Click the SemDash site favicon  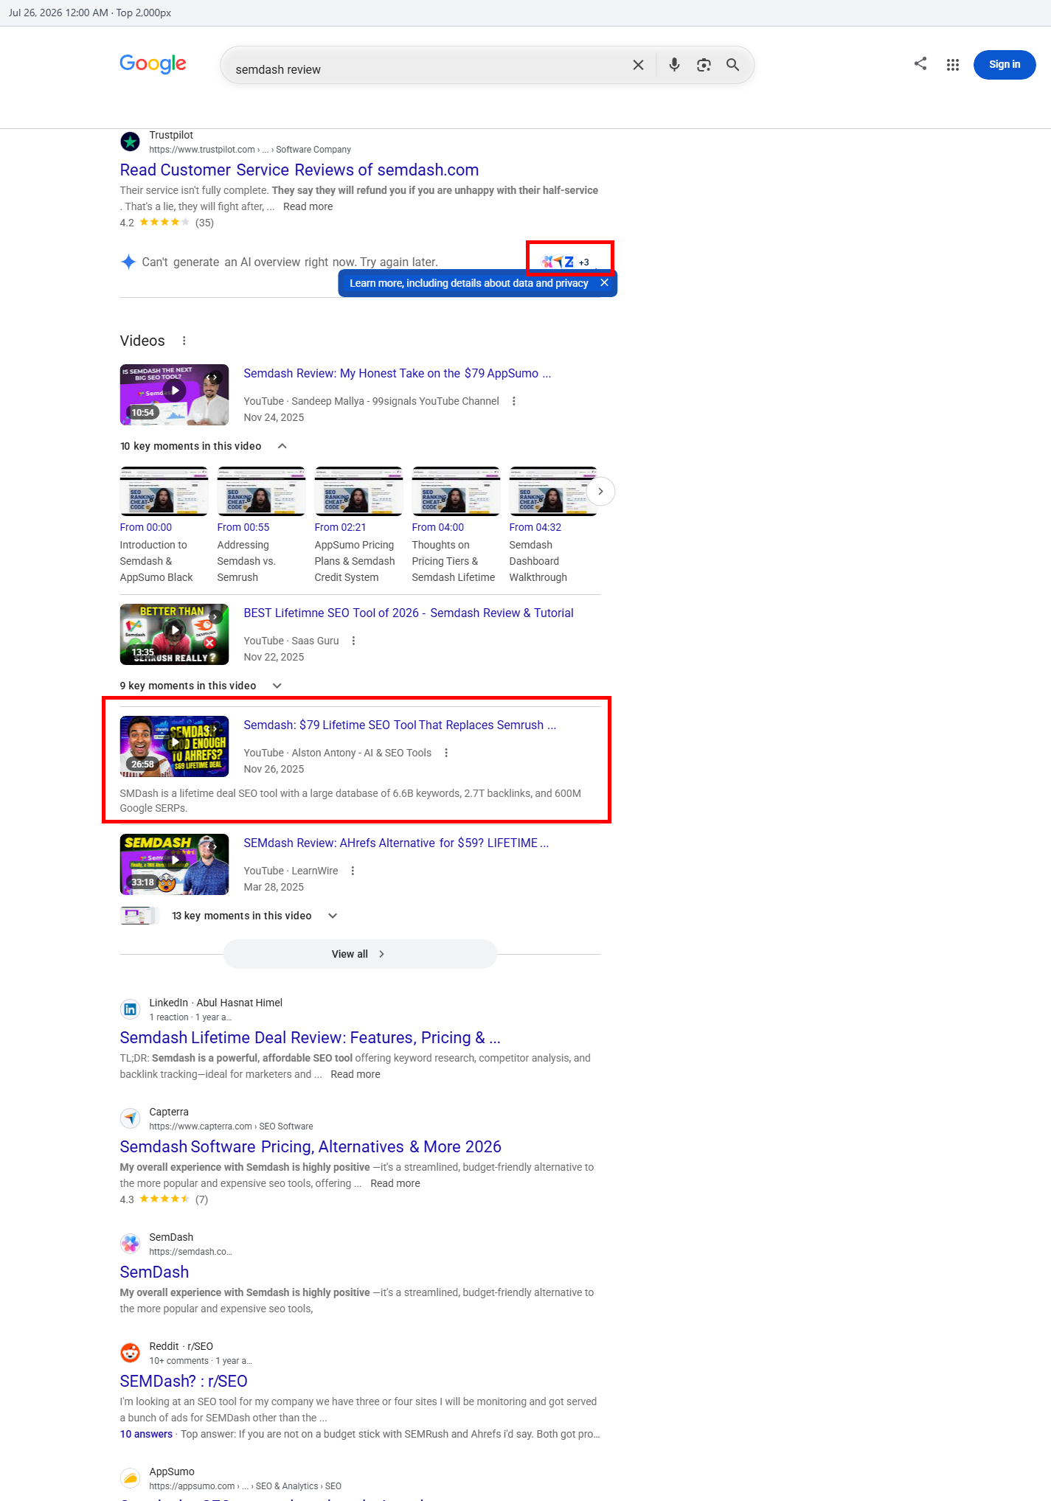pyautogui.click(x=131, y=1244)
